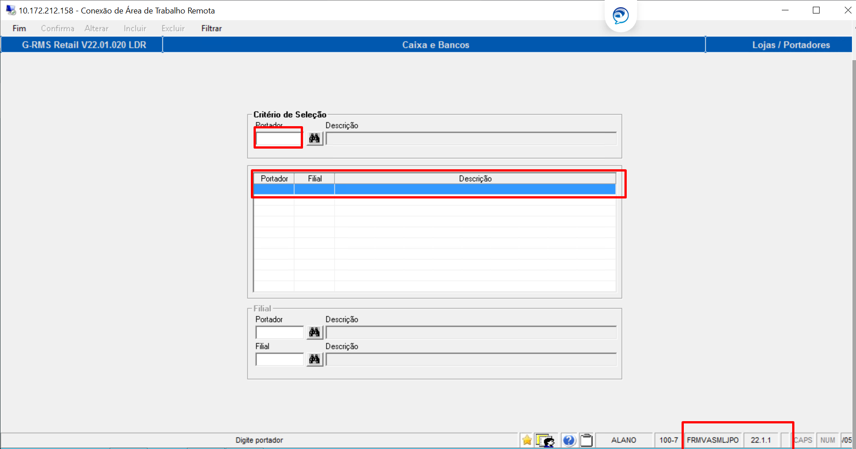Maximize the Remote Desktop window
856x449 pixels.
[x=816, y=10]
